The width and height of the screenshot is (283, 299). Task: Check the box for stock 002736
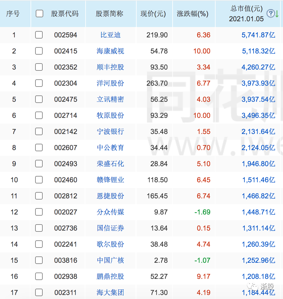point(39,228)
